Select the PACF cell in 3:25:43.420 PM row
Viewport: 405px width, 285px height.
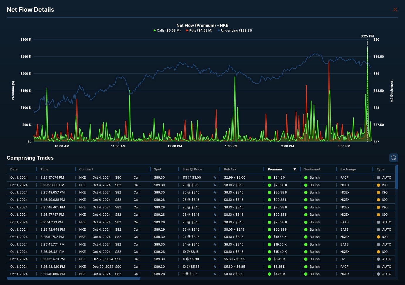tap(344, 267)
